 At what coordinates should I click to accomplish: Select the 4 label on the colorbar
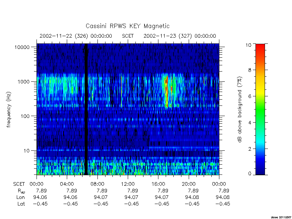[x=250, y=123]
